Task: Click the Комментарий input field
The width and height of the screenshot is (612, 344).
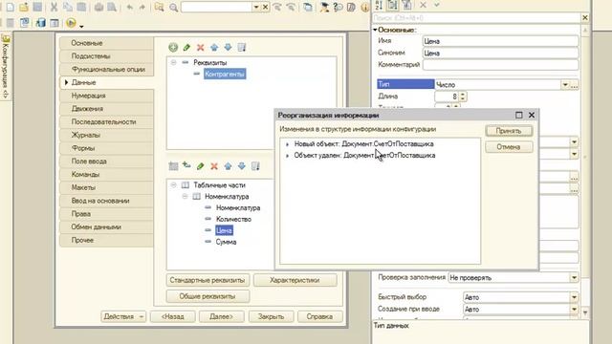Action: [500, 65]
